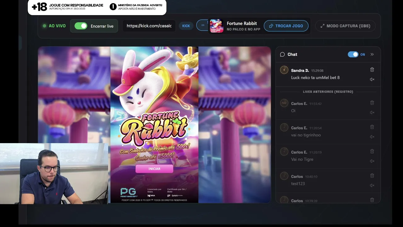Click the 'Sandra D.' username
Image resolution: width=403 pixels, height=227 pixels.
[x=300, y=71]
